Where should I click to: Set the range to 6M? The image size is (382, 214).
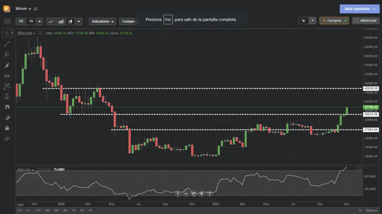(47, 211)
